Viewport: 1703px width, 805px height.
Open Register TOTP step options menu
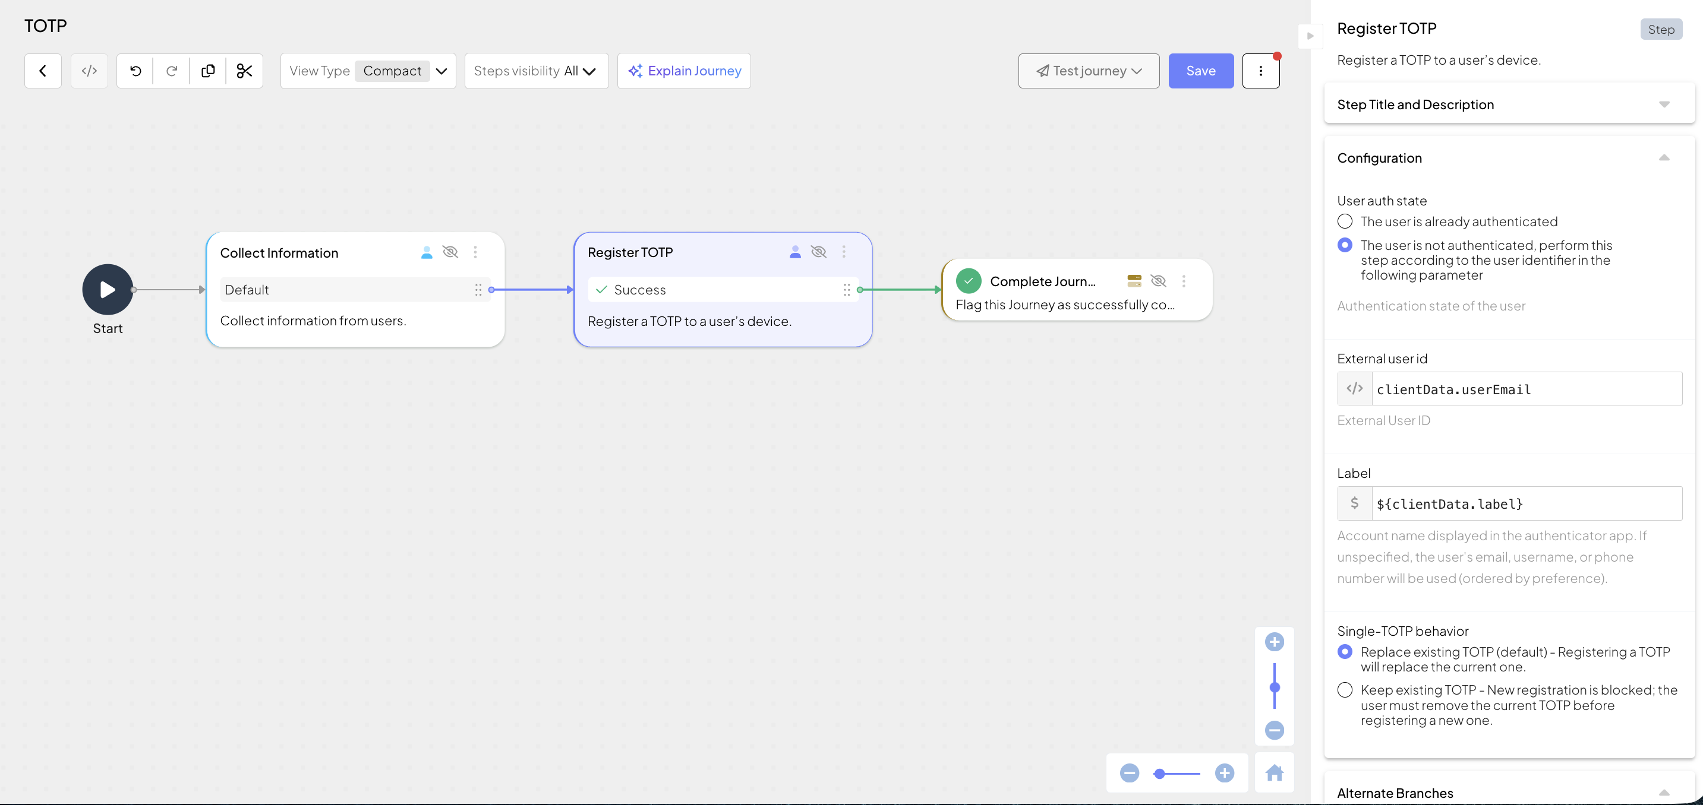click(844, 252)
